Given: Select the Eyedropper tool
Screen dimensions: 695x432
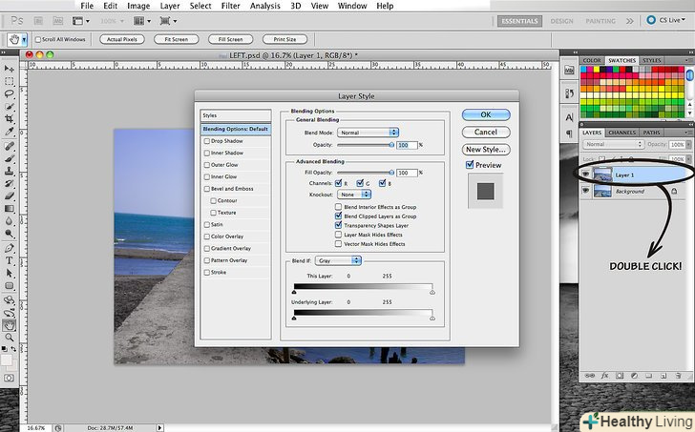Looking at the screenshot, I should coord(10,134).
